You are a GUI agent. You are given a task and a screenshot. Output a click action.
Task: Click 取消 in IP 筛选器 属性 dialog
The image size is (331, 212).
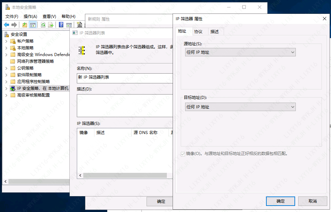[312, 201]
